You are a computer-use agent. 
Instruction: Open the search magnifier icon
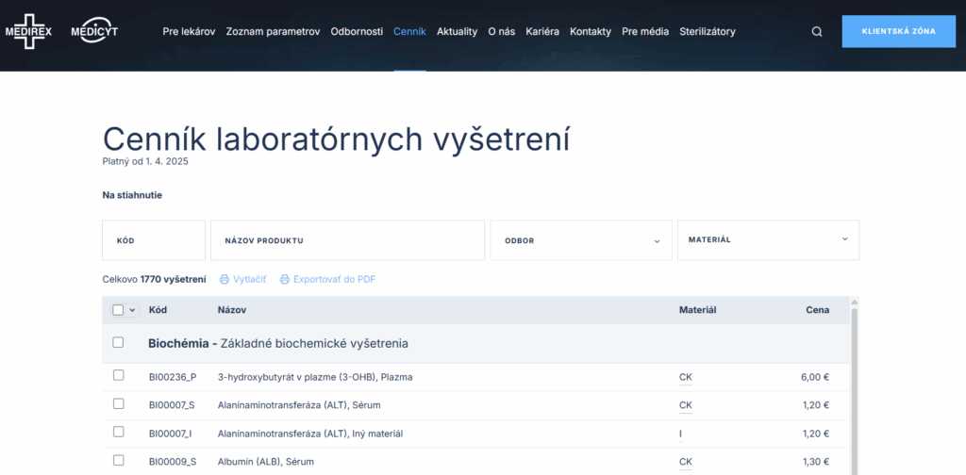(x=817, y=32)
